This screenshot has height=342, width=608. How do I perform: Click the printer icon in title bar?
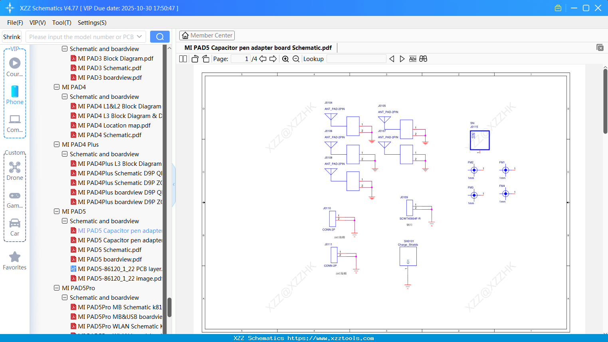pyautogui.click(x=558, y=8)
